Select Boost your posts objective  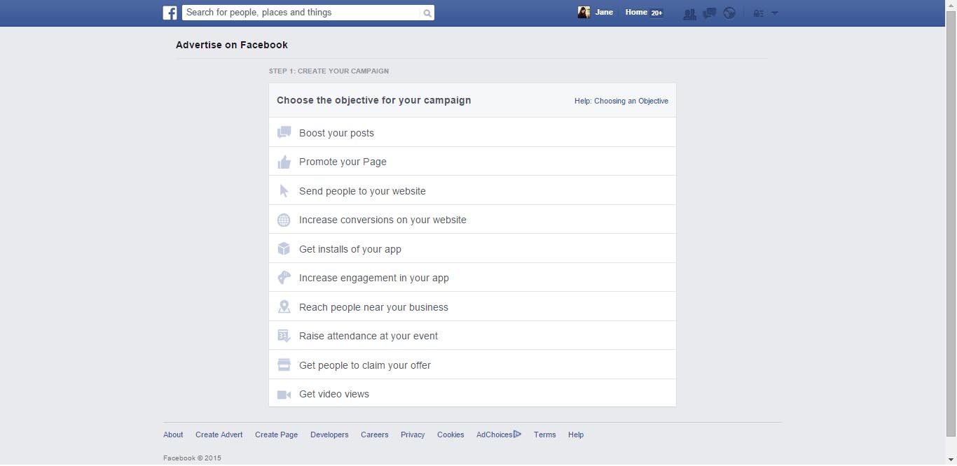pyautogui.click(x=472, y=132)
